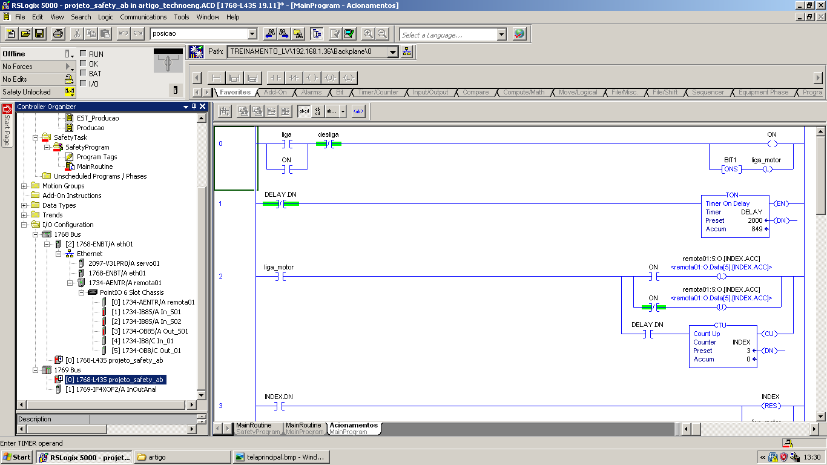827x465 pixels.
Task: Toggle the I/O indicator checkbox
Action: [x=83, y=84]
